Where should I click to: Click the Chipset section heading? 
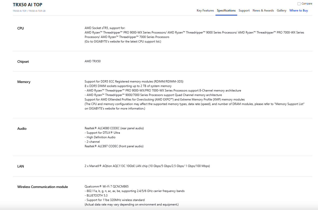(23, 61)
